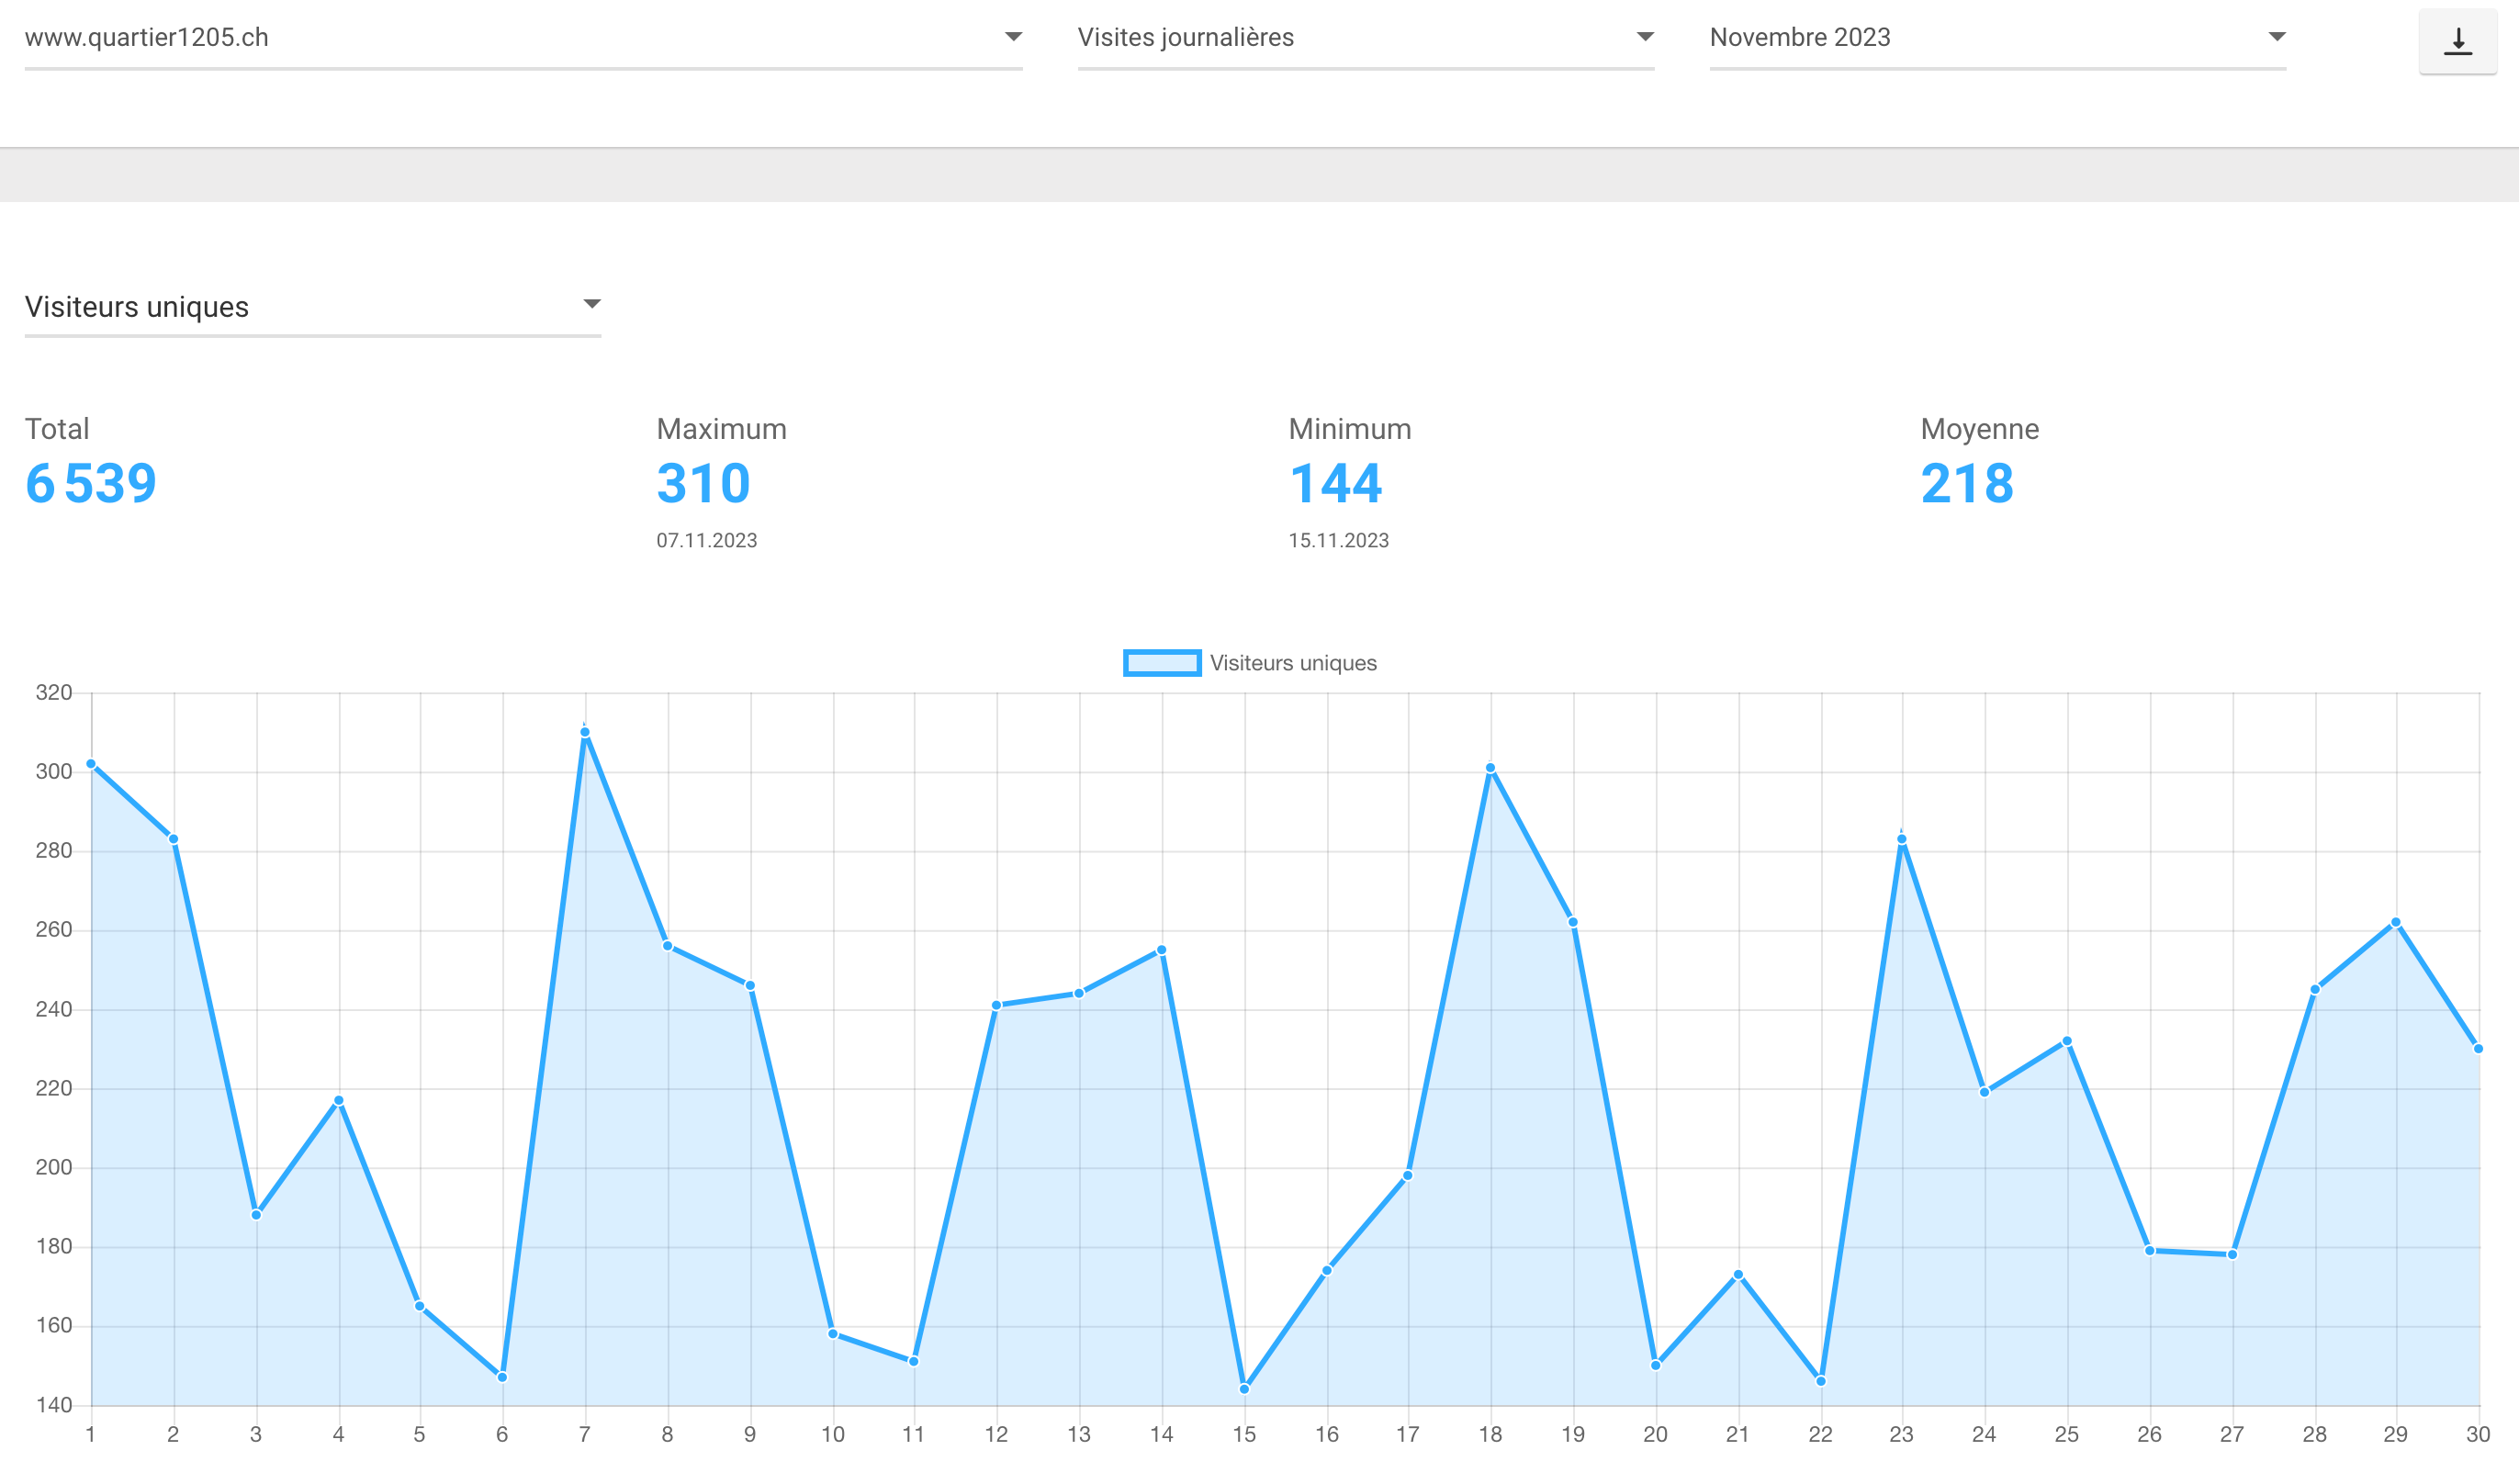This screenshot has height=1484, width=2519.
Task: Click the Minimum value 144
Action: click(x=1335, y=484)
